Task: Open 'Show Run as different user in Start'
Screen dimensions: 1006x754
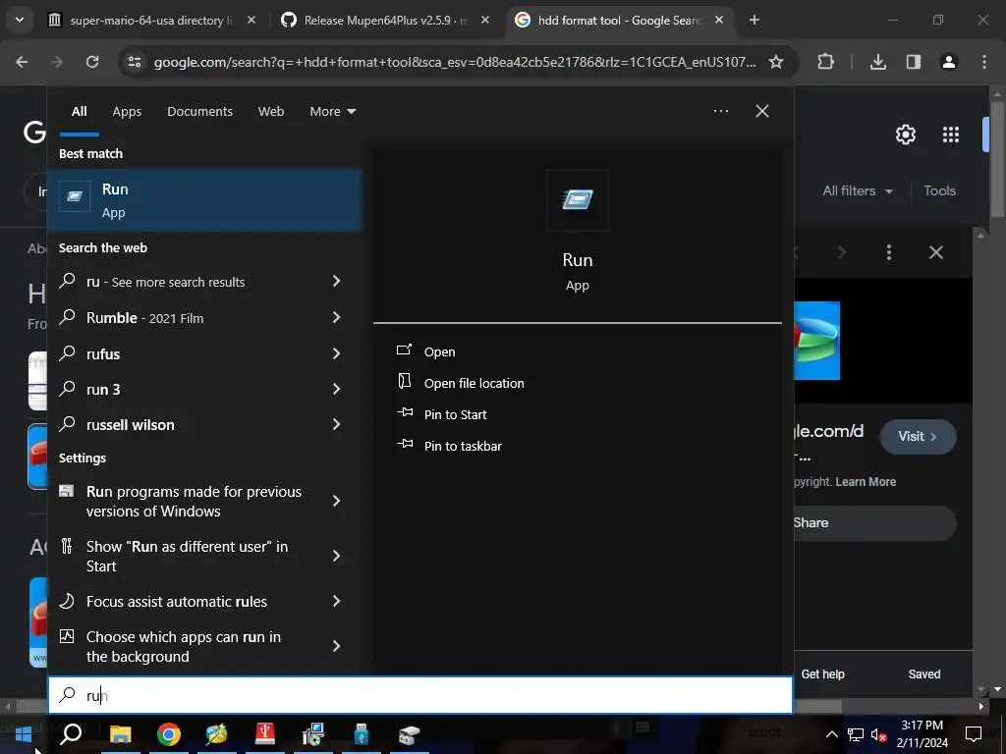Action: click(187, 556)
